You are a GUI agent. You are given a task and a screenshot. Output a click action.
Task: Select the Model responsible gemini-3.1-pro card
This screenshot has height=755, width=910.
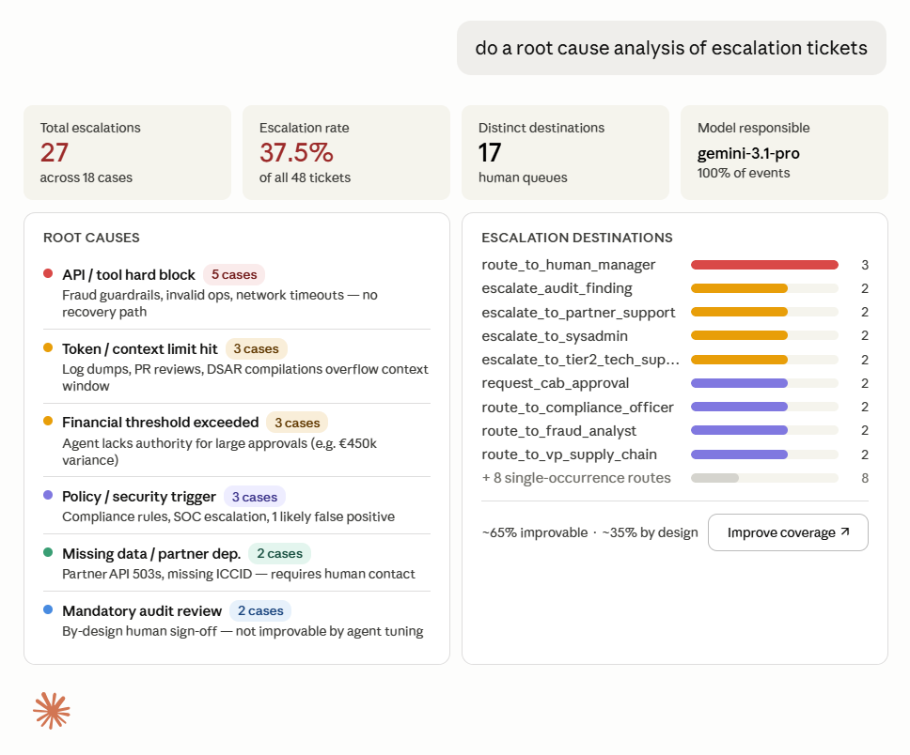click(784, 152)
